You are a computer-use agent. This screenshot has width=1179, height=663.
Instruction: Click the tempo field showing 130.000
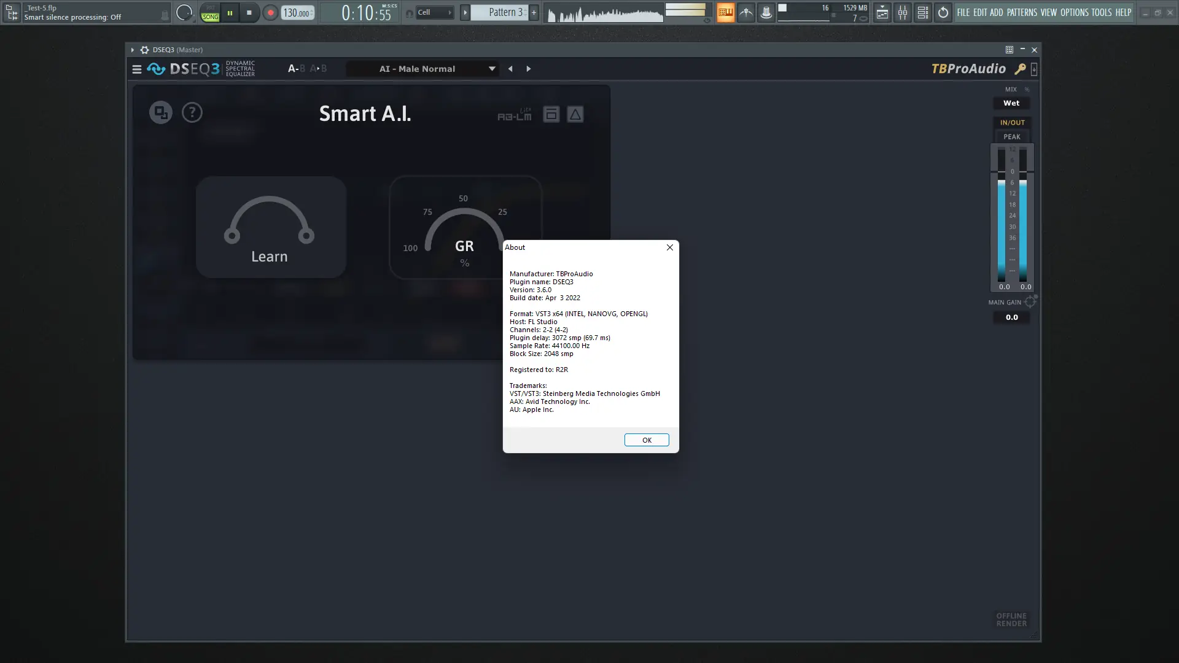point(295,12)
